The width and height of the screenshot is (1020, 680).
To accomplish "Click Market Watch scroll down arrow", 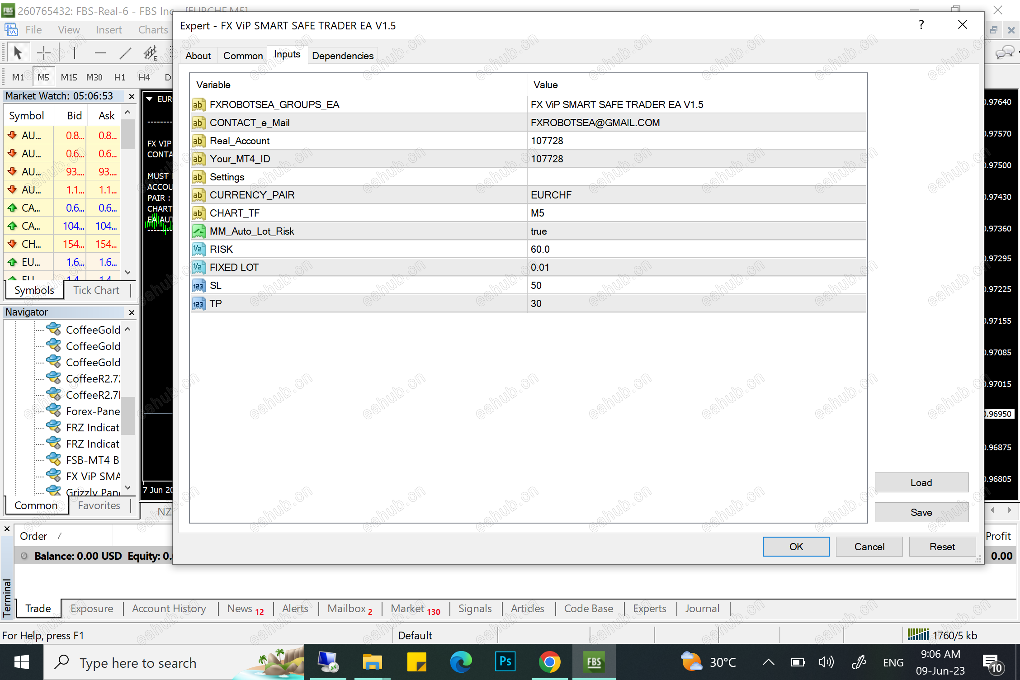I will [x=128, y=272].
